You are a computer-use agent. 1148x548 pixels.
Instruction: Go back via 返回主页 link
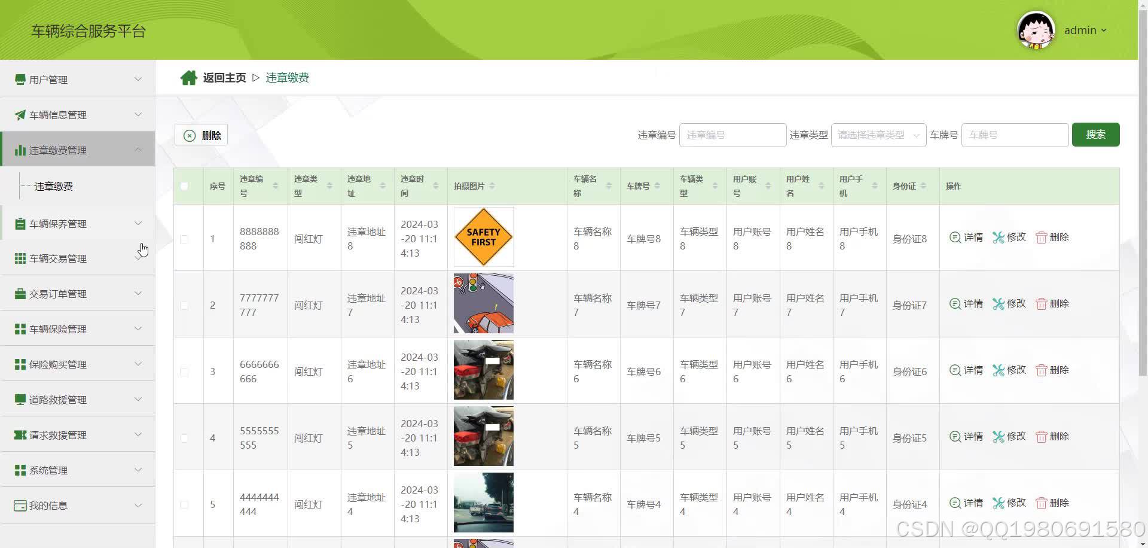224,78
